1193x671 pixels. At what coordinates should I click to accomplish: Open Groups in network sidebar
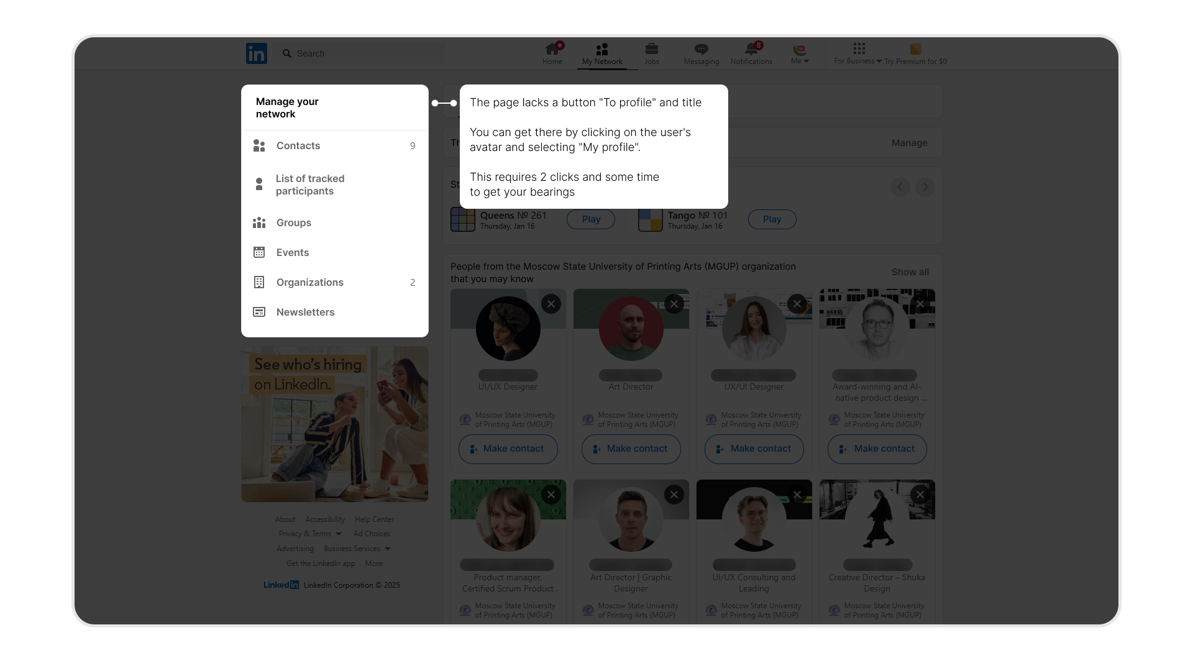(x=293, y=222)
